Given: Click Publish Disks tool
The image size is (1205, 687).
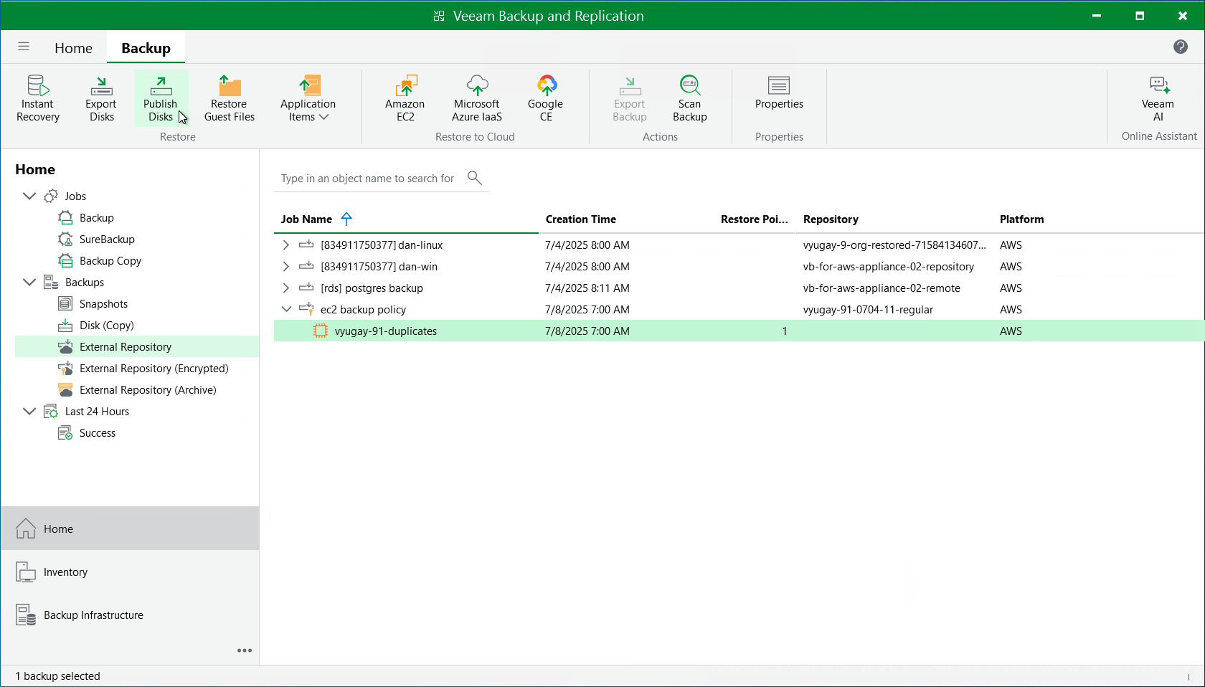Looking at the screenshot, I should click(161, 98).
